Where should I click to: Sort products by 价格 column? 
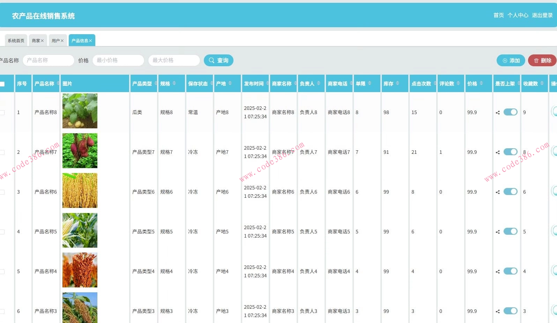(481, 83)
